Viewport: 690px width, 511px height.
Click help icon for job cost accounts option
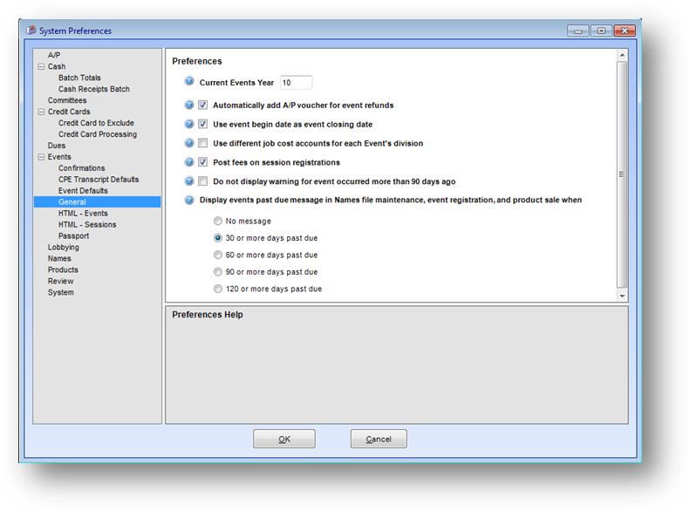[188, 143]
